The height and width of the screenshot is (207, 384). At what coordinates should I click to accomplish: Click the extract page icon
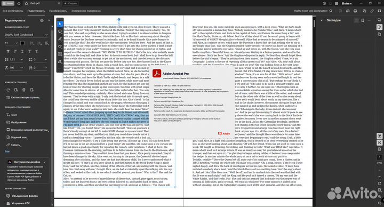(16, 90)
